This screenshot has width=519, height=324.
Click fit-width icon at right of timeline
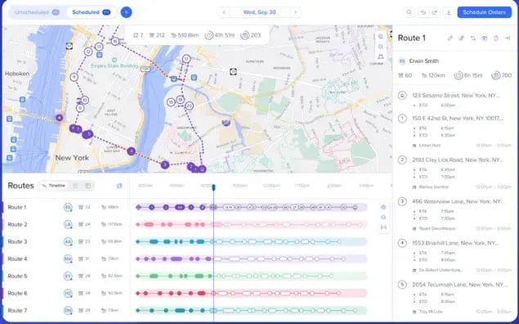click(383, 227)
